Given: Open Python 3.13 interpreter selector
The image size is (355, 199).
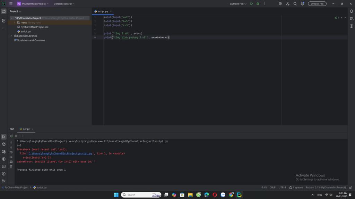Looking at the screenshot, I should pyautogui.click(x=326, y=188).
